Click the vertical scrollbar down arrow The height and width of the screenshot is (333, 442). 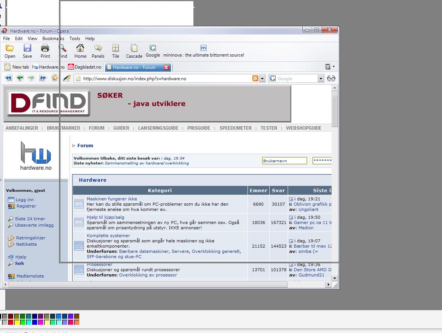(x=335, y=278)
